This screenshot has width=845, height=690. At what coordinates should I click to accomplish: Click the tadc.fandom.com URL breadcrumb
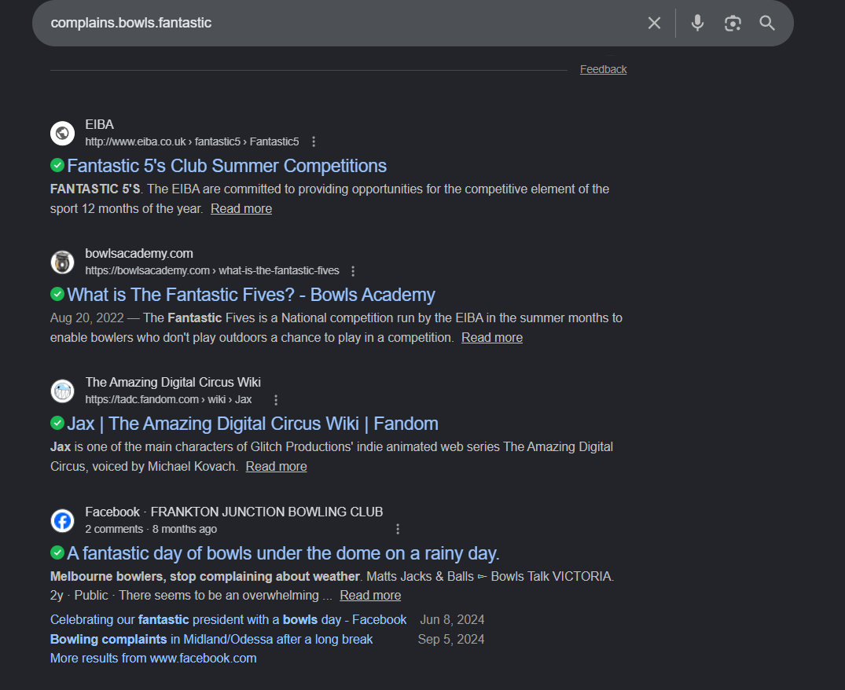pyautogui.click(x=168, y=400)
